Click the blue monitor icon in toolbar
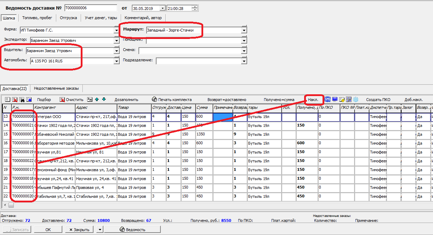 pyautogui.click(x=335, y=100)
